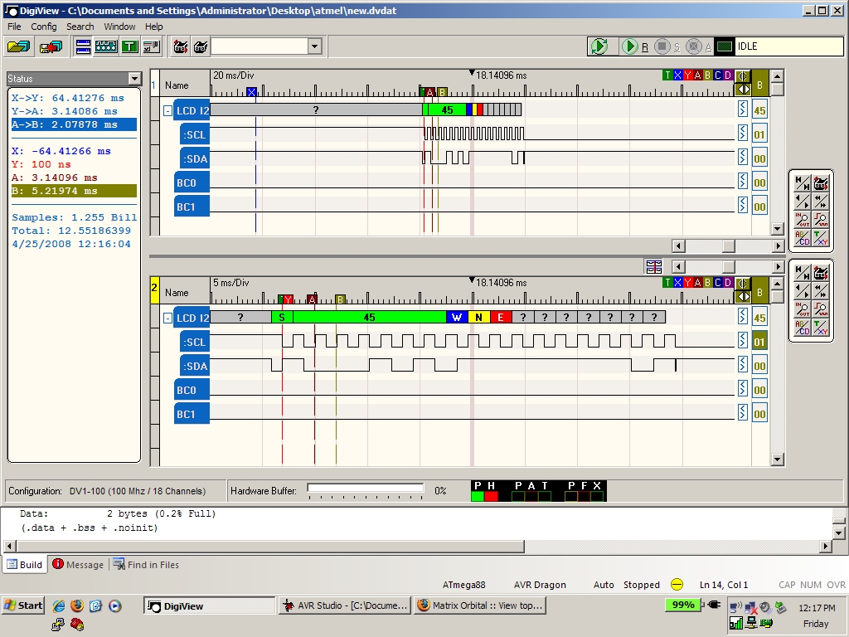Select the maroon A marker in window 2

click(697, 283)
